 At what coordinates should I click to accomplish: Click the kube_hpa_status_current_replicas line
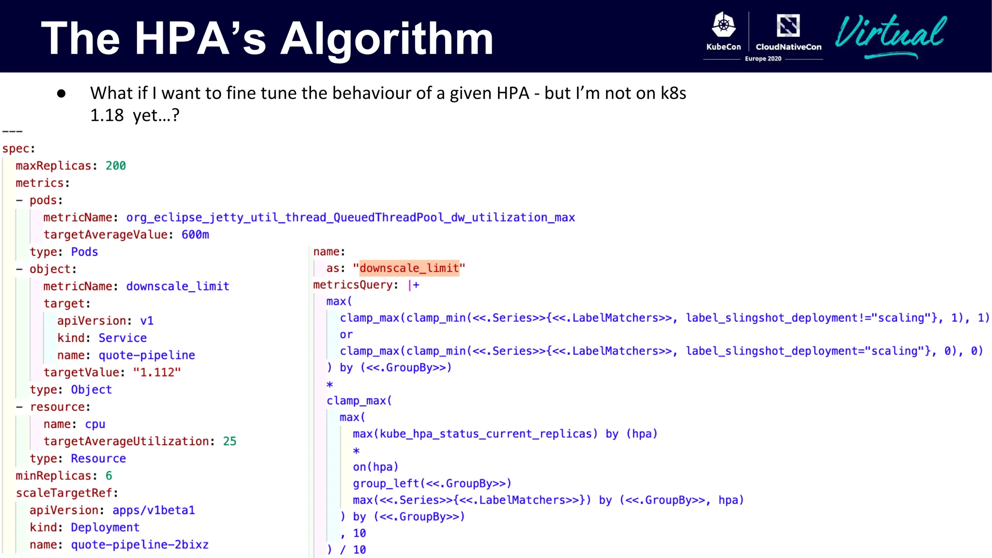tap(505, 434)
